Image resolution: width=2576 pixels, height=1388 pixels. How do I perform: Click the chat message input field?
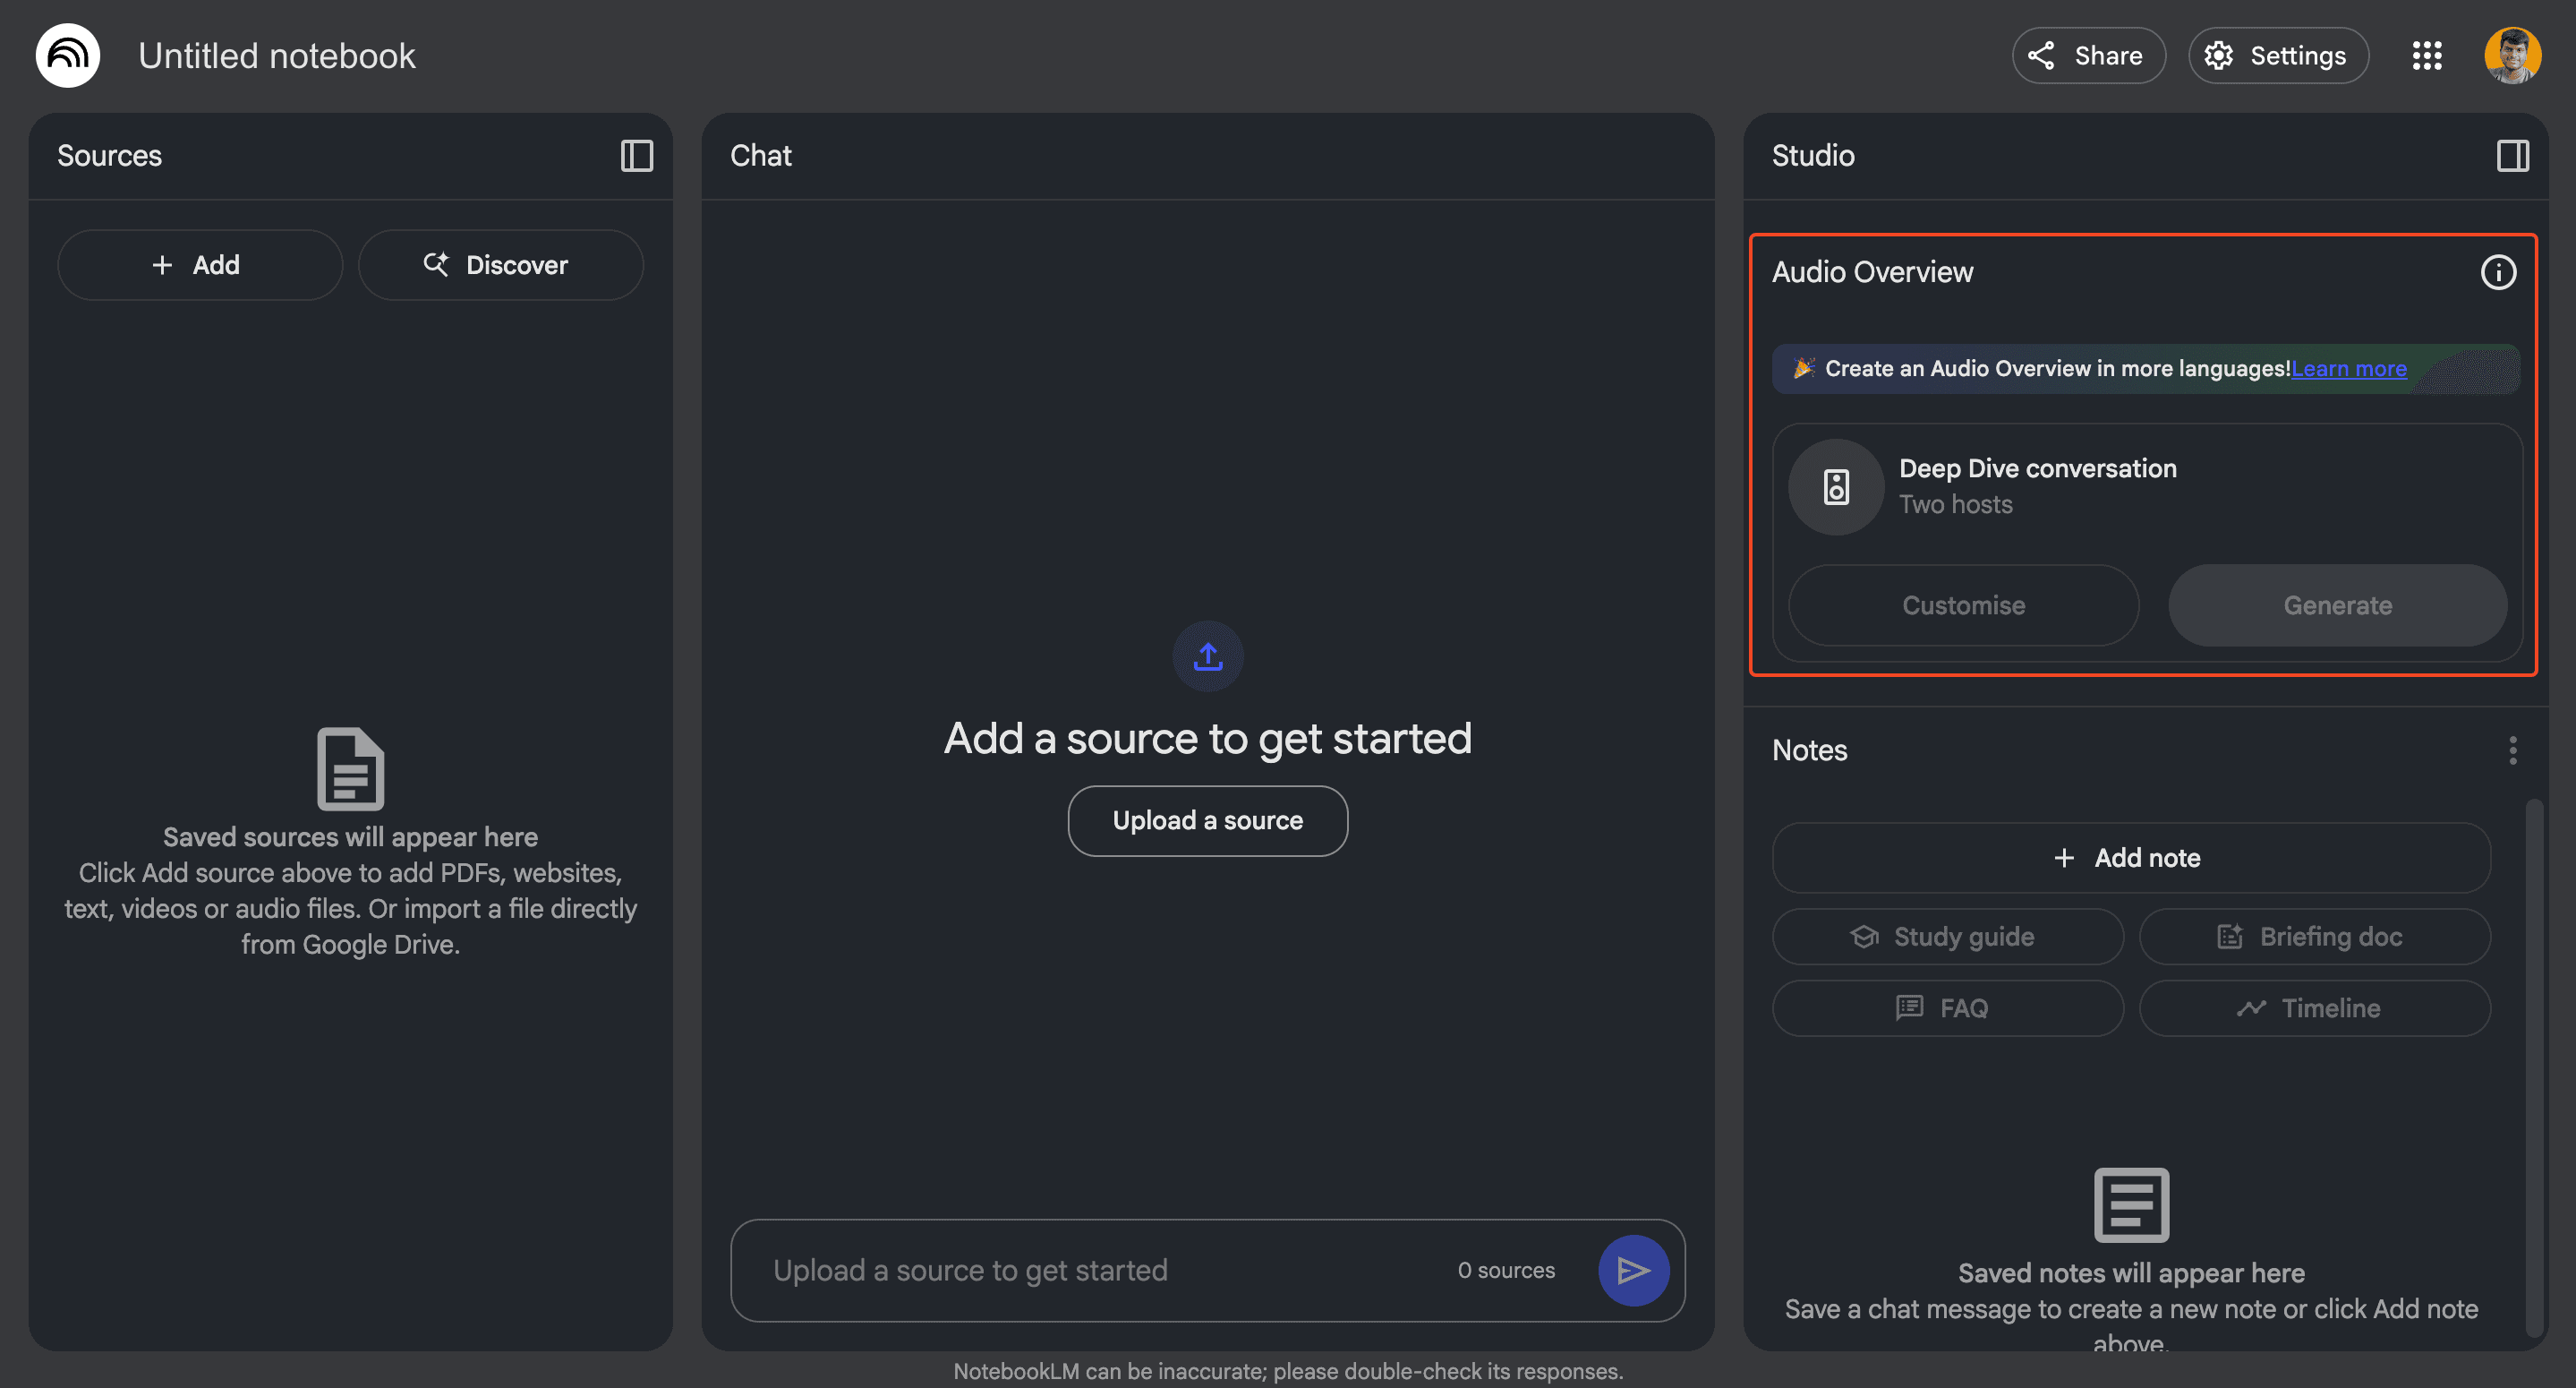coord(1050,1270)
